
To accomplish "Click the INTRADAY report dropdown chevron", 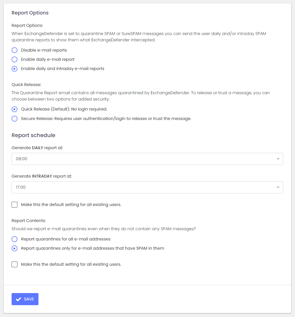I will point(278,187).
